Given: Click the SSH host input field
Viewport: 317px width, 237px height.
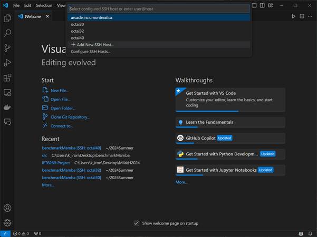Looking at the screenshot, I should (x=159, y=9).
